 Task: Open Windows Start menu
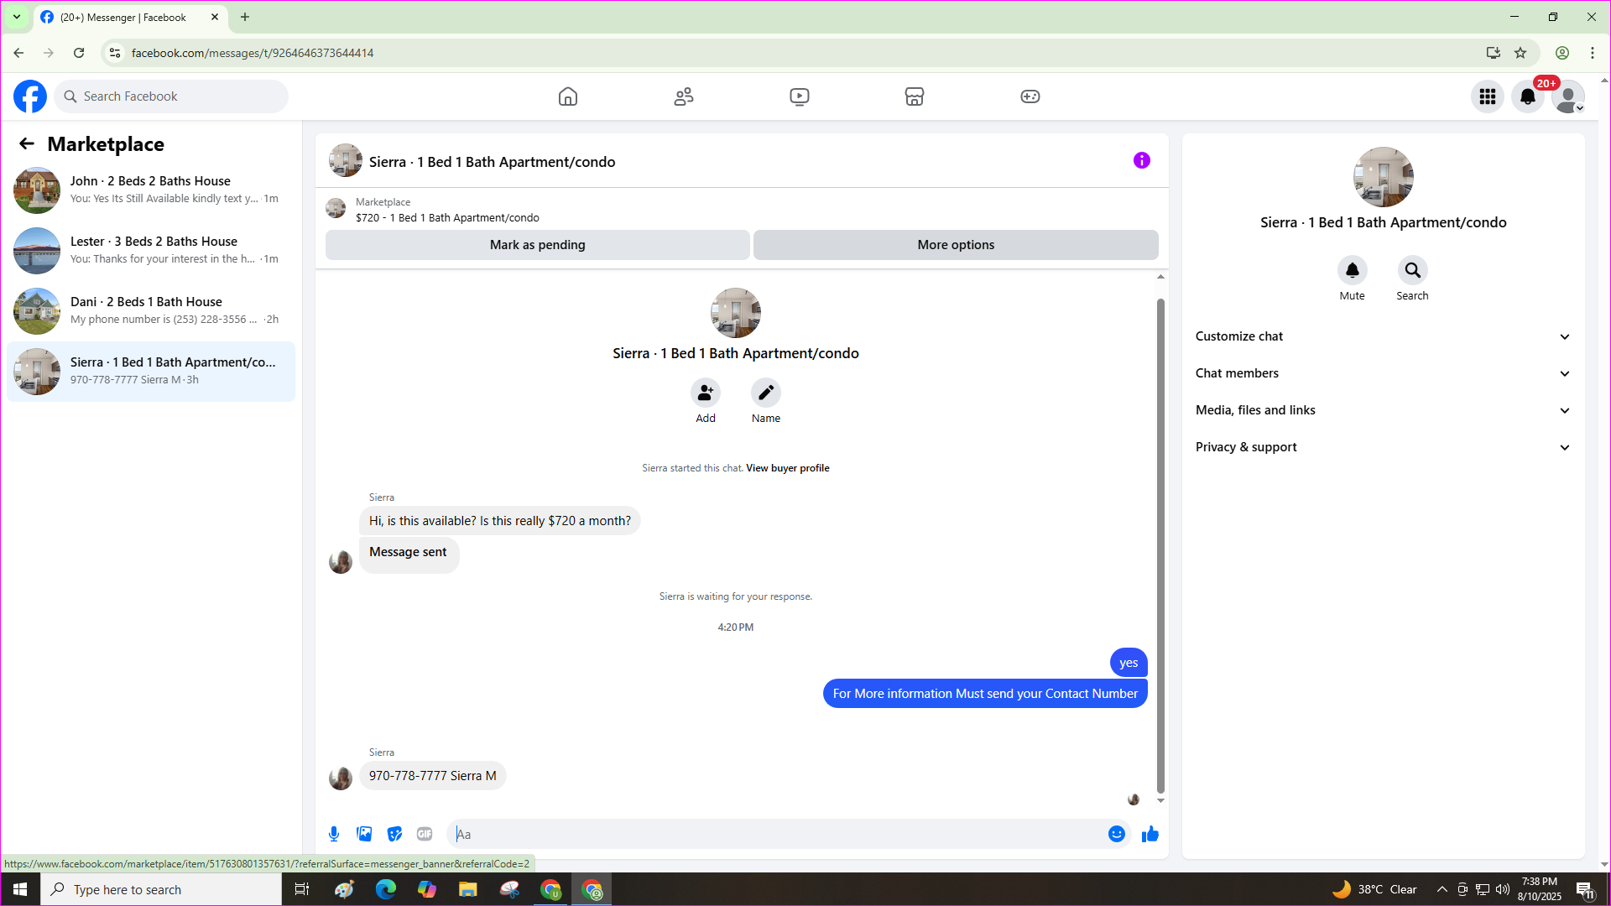coord(20,889)
